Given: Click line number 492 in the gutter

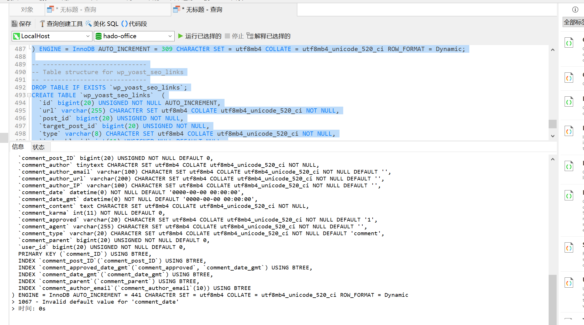Looking at the screenshot, I should point(20,87).
